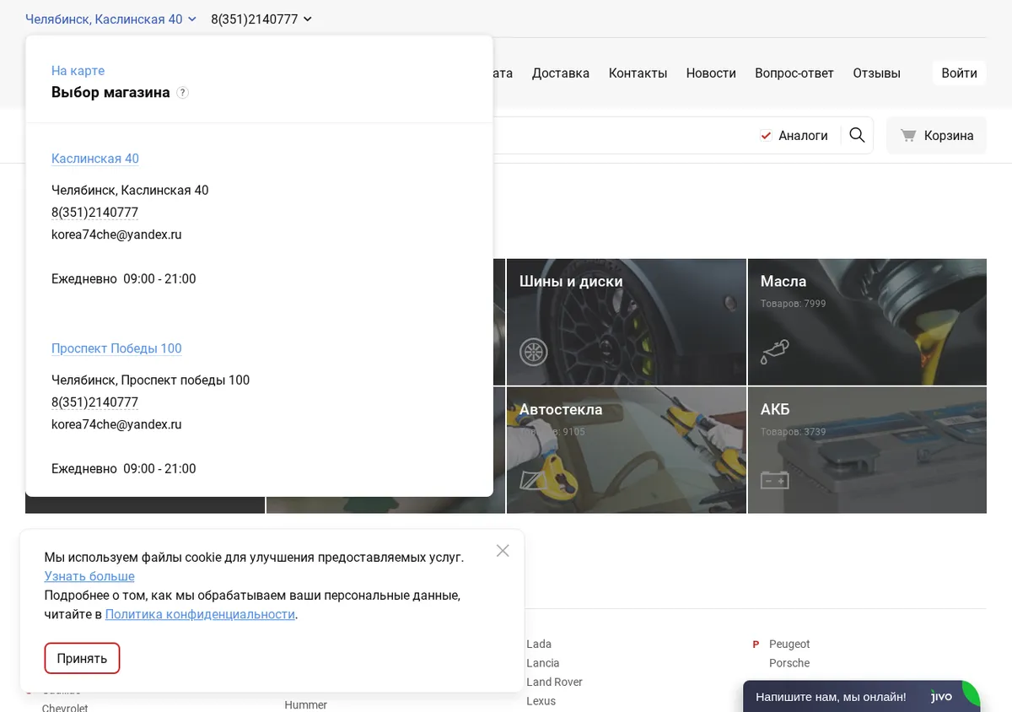Expand the phone number 8(351)2140777 dropdown

point(261,19)
